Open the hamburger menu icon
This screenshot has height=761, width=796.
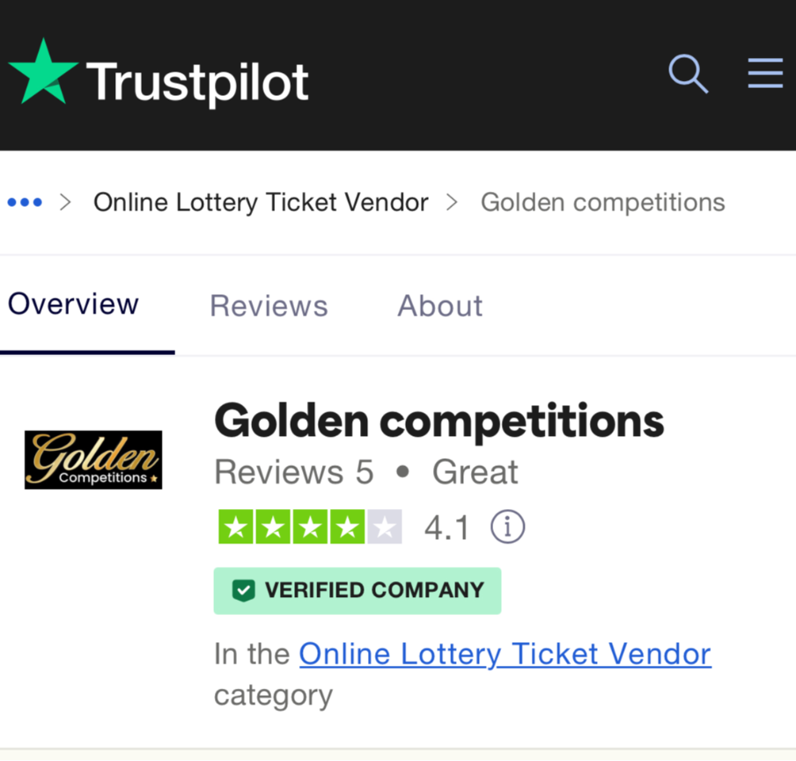pyautogui.click(x=765, y=73)
